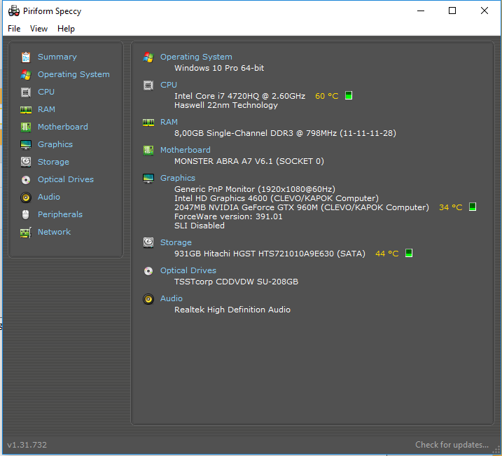Open the Help menu
This screenshot has height=456, width=502.
[x=66, y=29]
